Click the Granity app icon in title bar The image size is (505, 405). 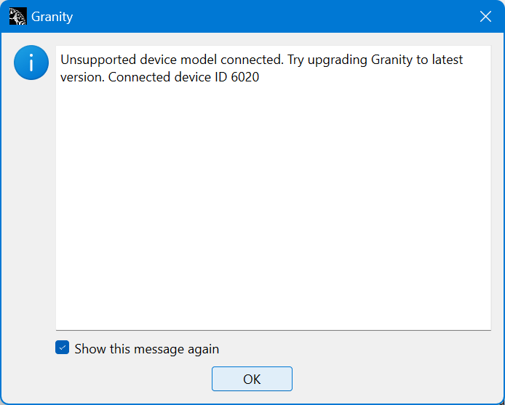tap(17, 17)
